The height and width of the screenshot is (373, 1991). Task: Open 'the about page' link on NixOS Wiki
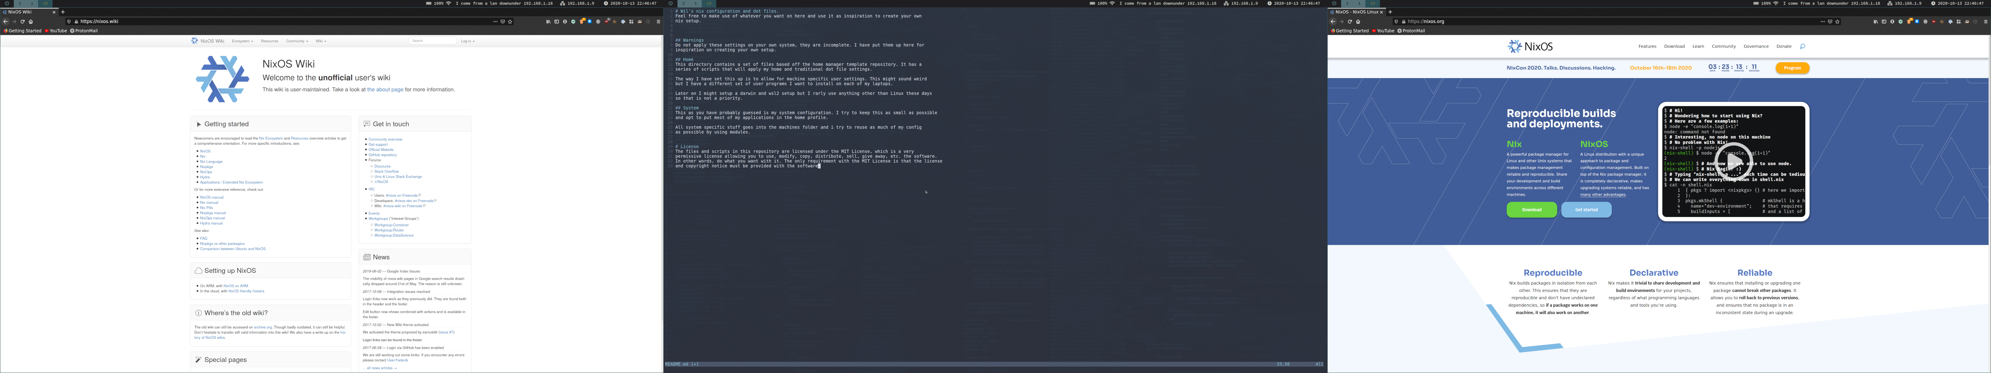point(385,89)
